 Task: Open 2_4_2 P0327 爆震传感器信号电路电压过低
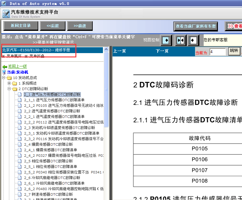point(64,155)
